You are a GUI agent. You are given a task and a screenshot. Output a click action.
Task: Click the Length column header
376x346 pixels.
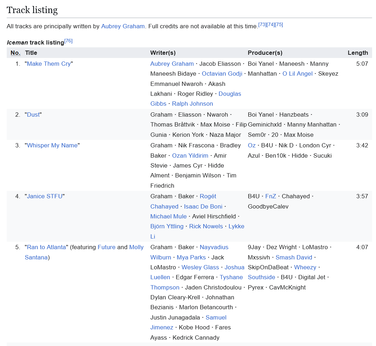point(358,53)
